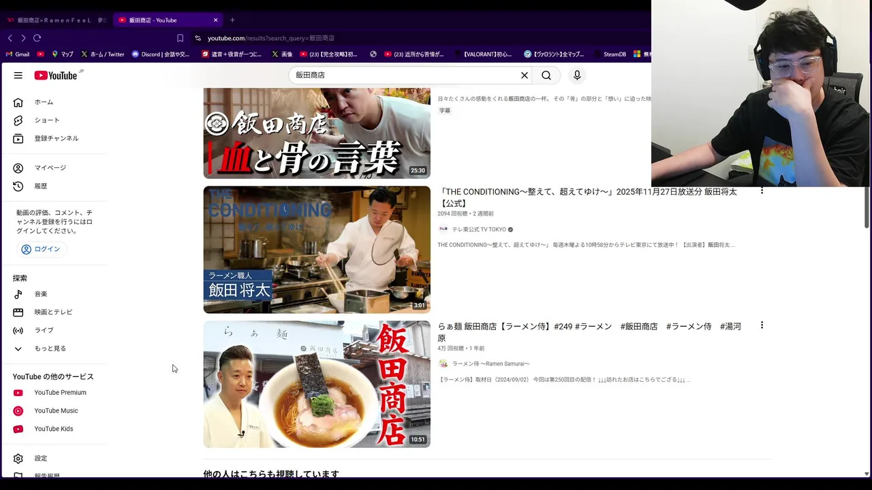
Task: Click the 4万 回視聴・1 年前 text
Action: point(461,348)
